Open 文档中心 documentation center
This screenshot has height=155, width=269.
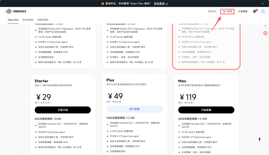[212, 11]
